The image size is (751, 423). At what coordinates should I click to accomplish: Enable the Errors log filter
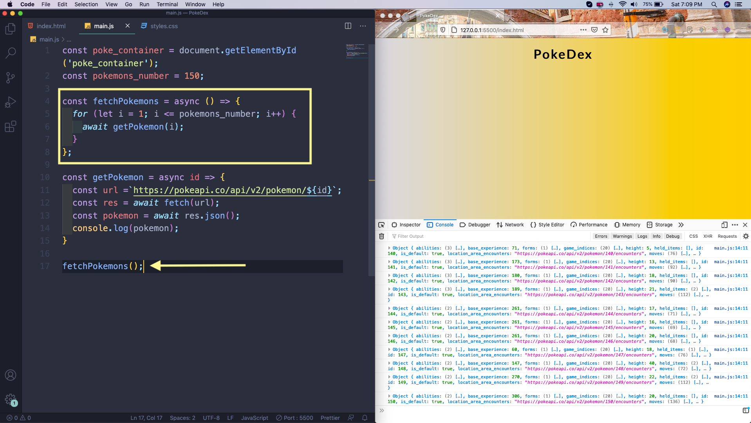601,236
